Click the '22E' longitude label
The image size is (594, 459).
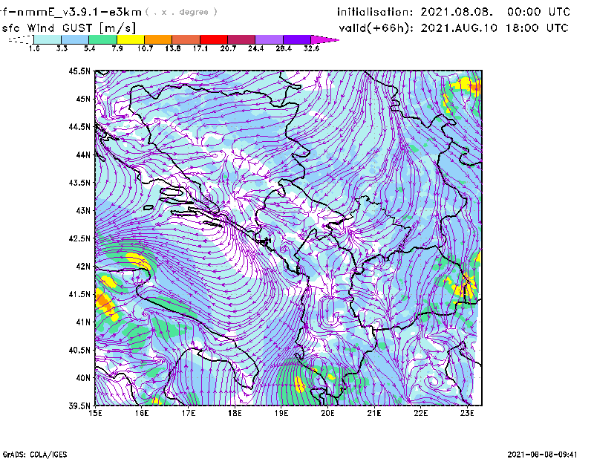pyautogui.click(x=420, y=413)
